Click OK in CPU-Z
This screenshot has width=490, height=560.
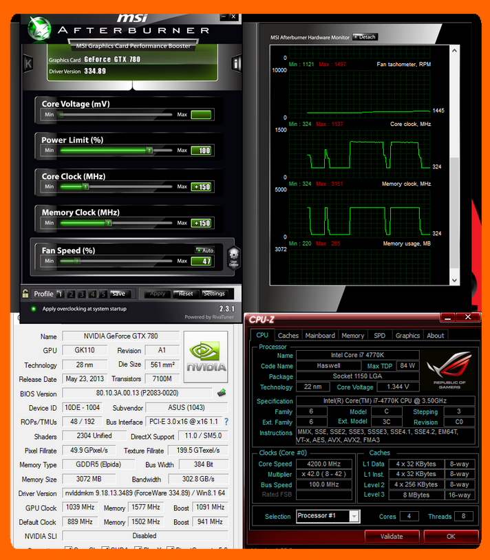[451, 536]
